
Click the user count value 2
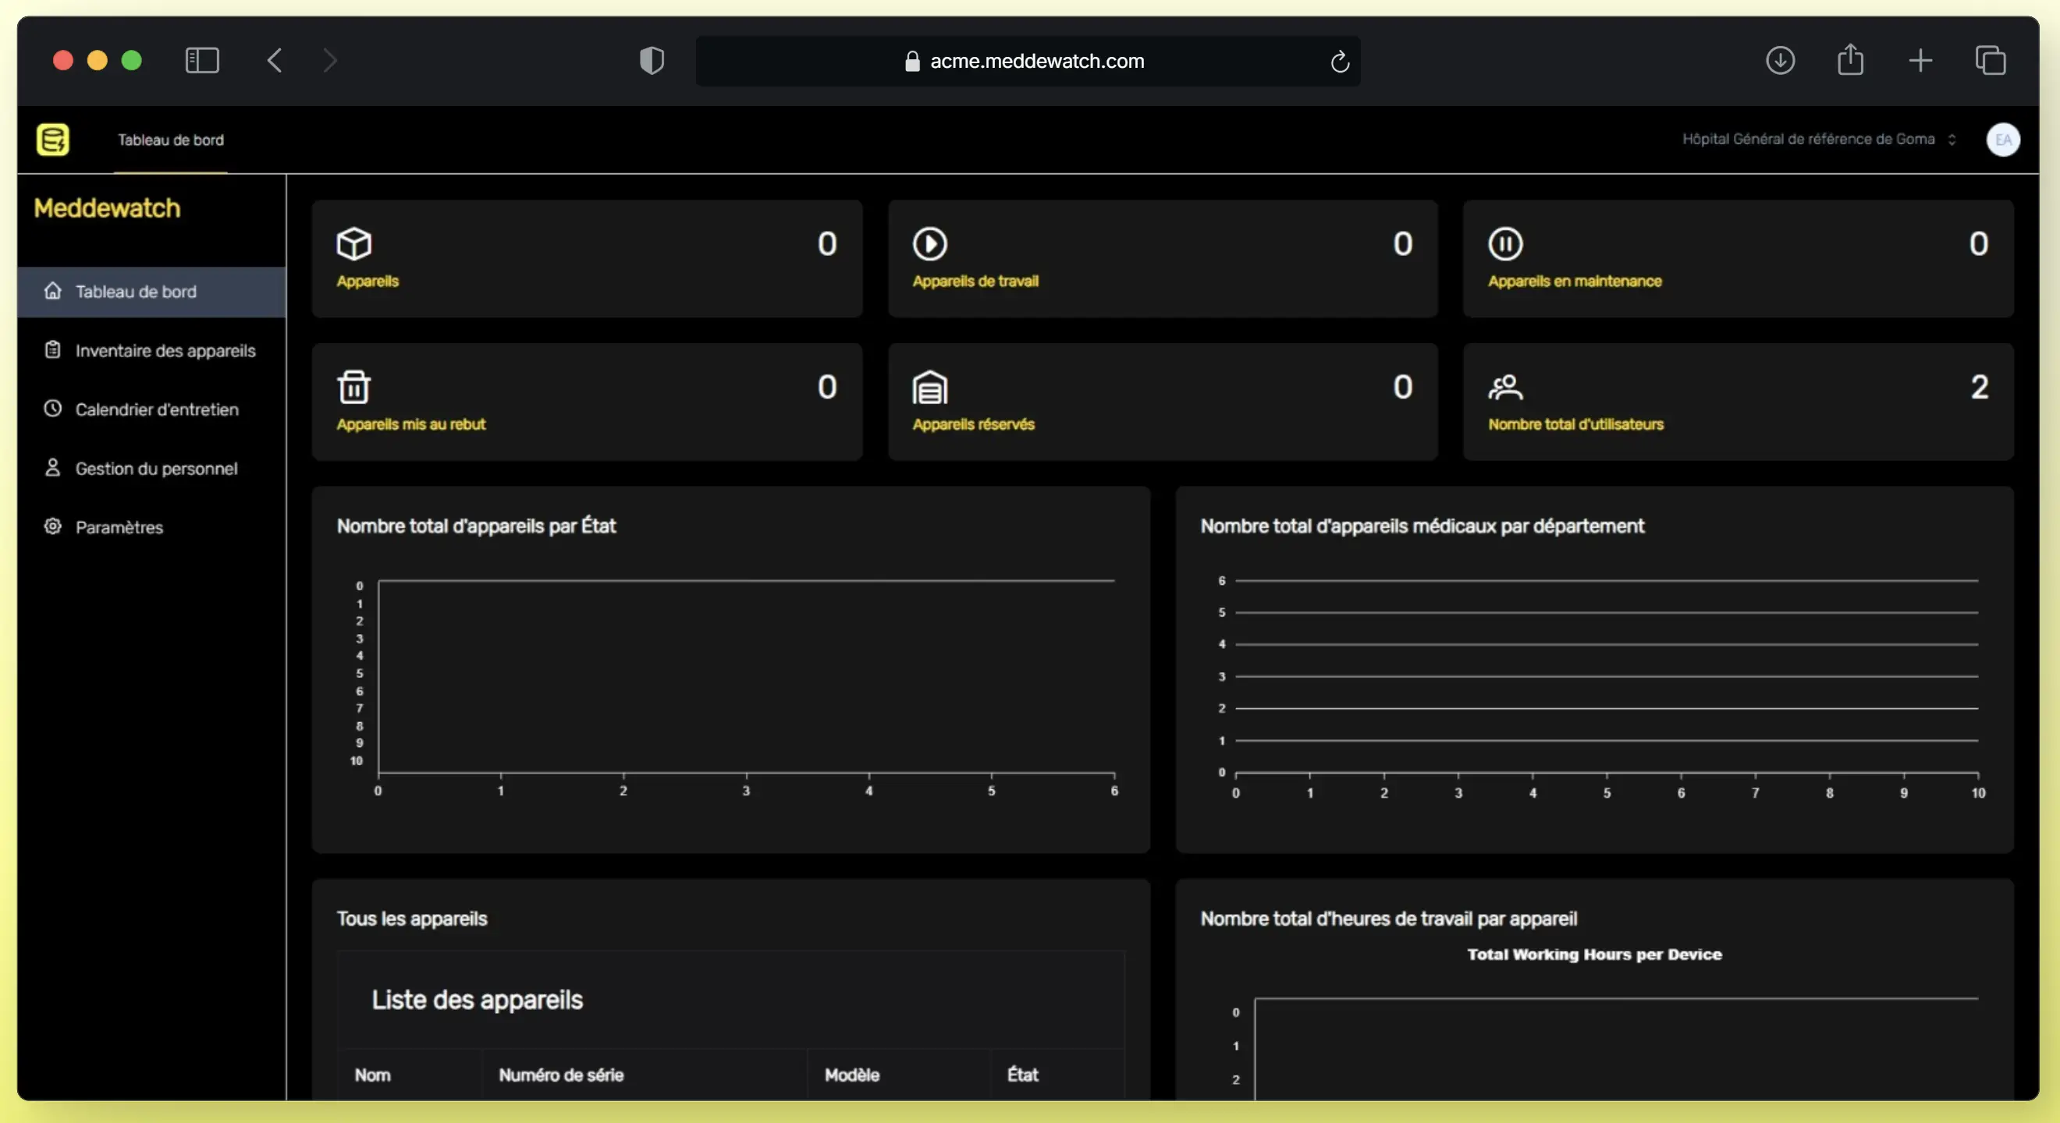(1979, 388)
